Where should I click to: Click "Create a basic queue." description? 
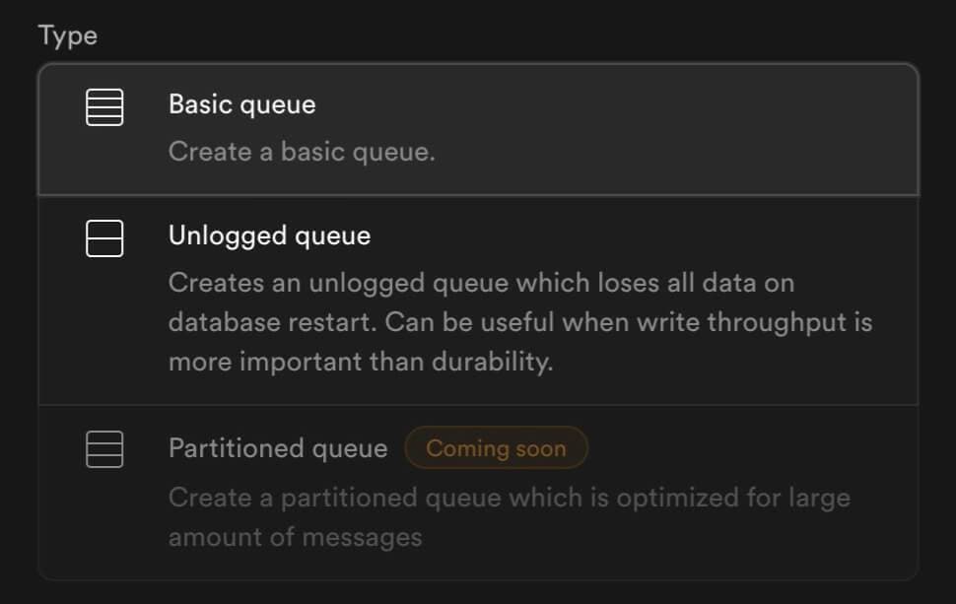(x=302, y=153)
